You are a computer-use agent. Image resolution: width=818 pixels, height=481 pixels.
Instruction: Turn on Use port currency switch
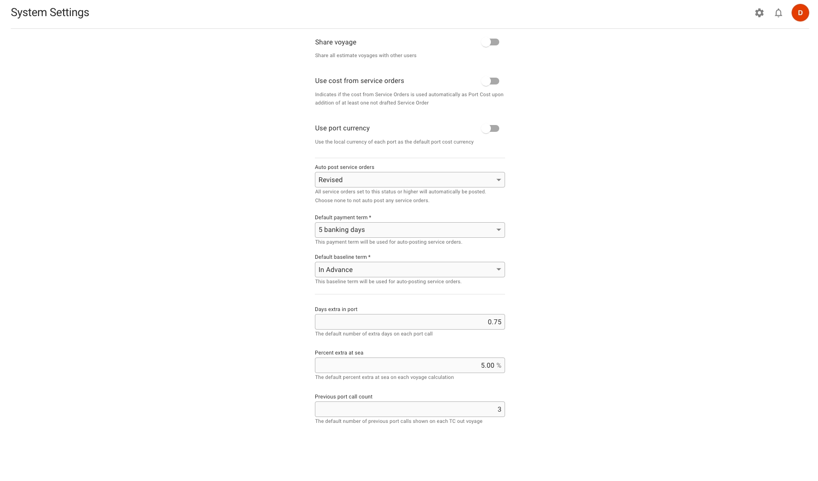click(x=490, y=128)
